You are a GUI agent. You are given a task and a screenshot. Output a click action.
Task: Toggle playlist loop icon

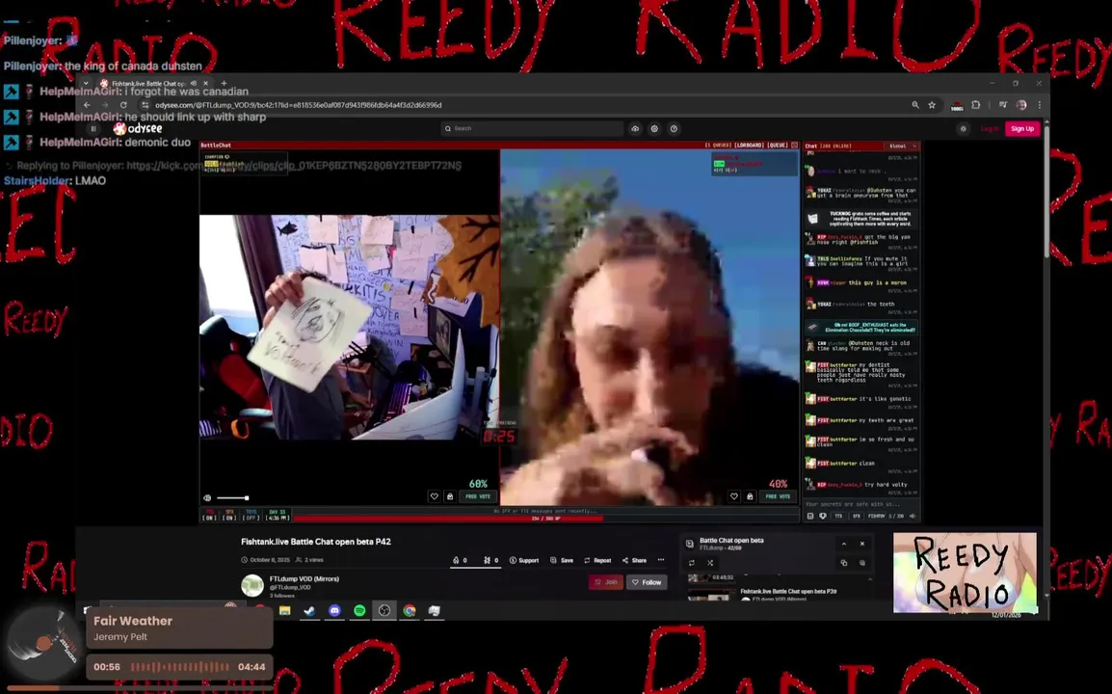click(x=692, y=563)
